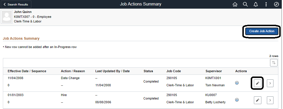Click the Job Code column header
This screenshot has height=109, width=283.
pos(173,71)
